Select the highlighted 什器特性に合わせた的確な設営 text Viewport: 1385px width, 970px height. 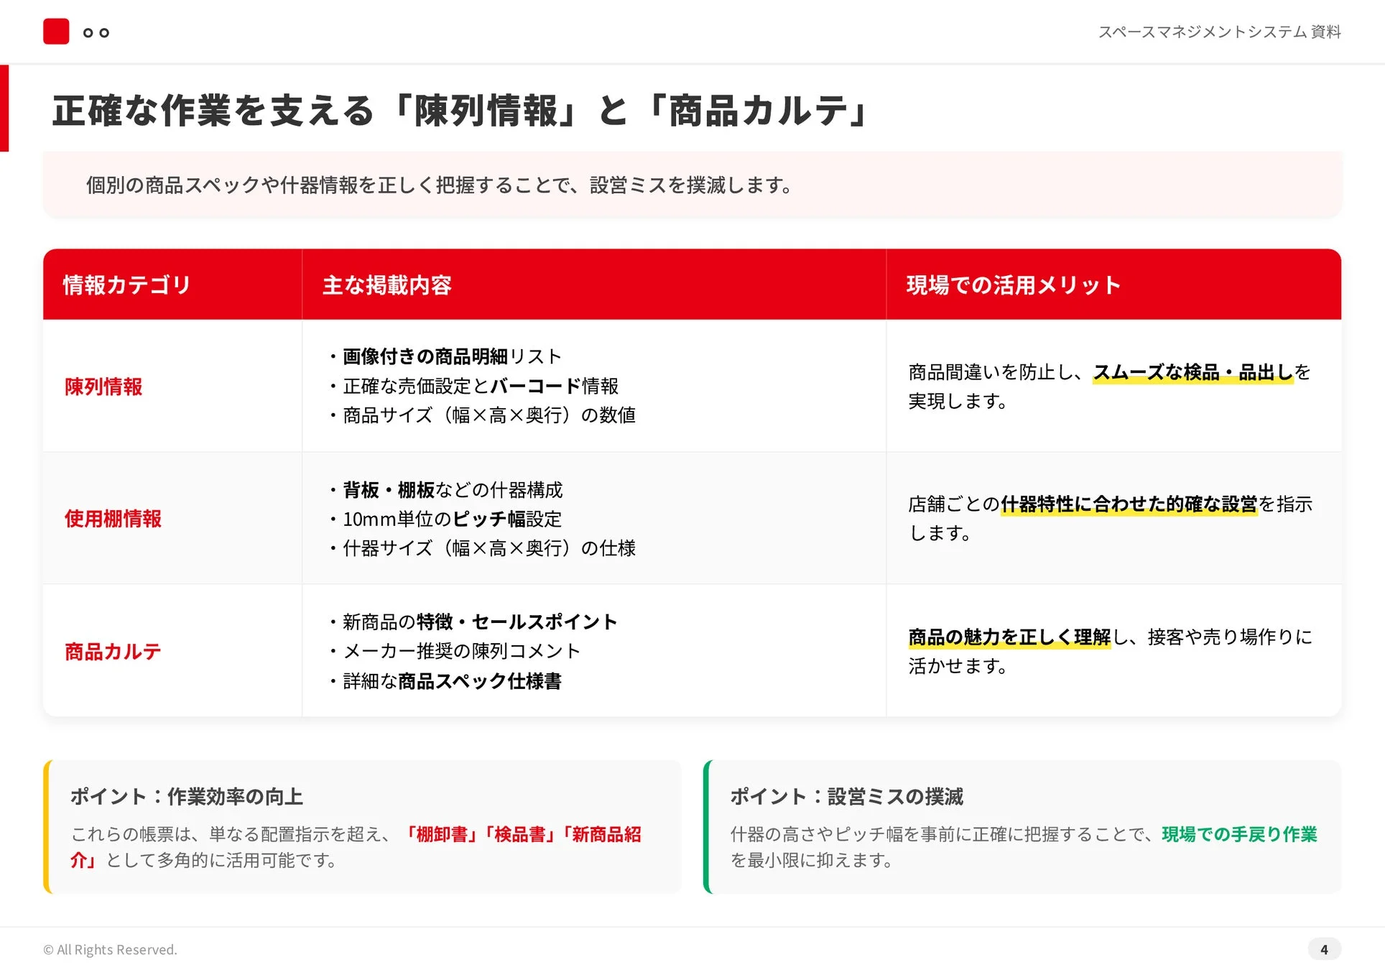coord(1129,504)
